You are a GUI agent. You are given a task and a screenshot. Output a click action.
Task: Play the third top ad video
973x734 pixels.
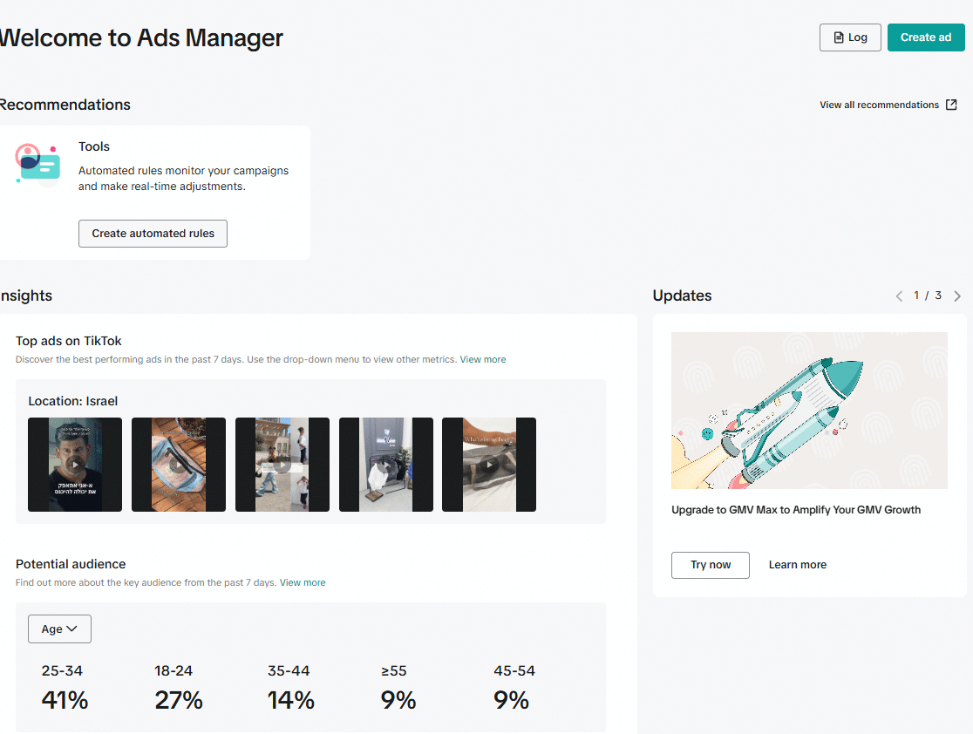pos(282,465)
